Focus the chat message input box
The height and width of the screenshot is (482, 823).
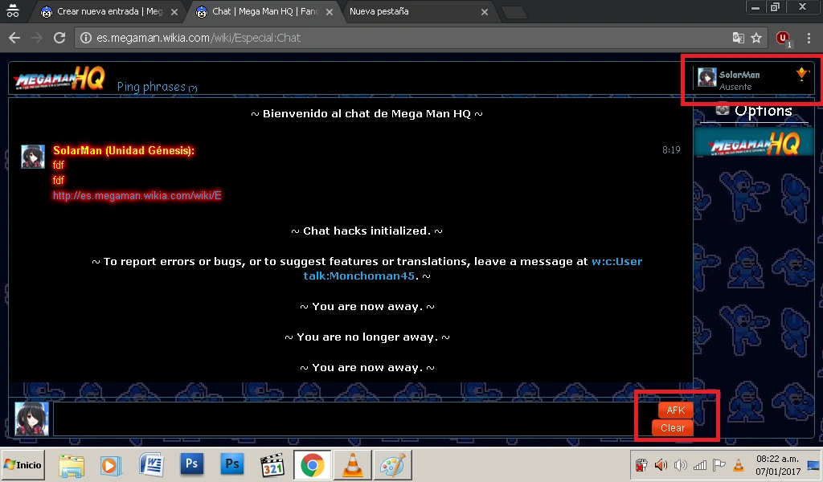click(352, 419)
